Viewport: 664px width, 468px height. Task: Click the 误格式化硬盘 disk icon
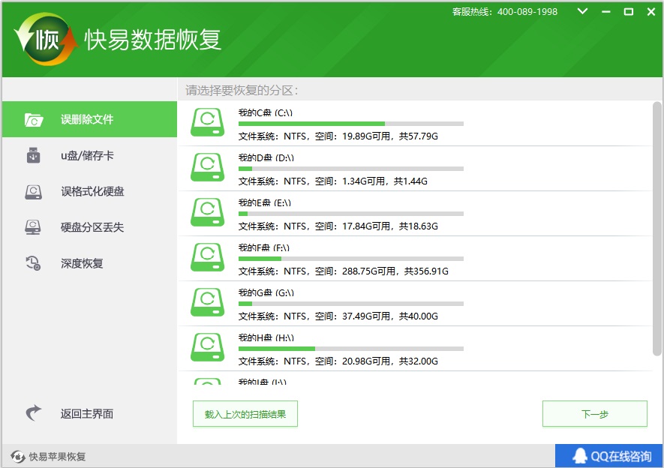[34, 191]
